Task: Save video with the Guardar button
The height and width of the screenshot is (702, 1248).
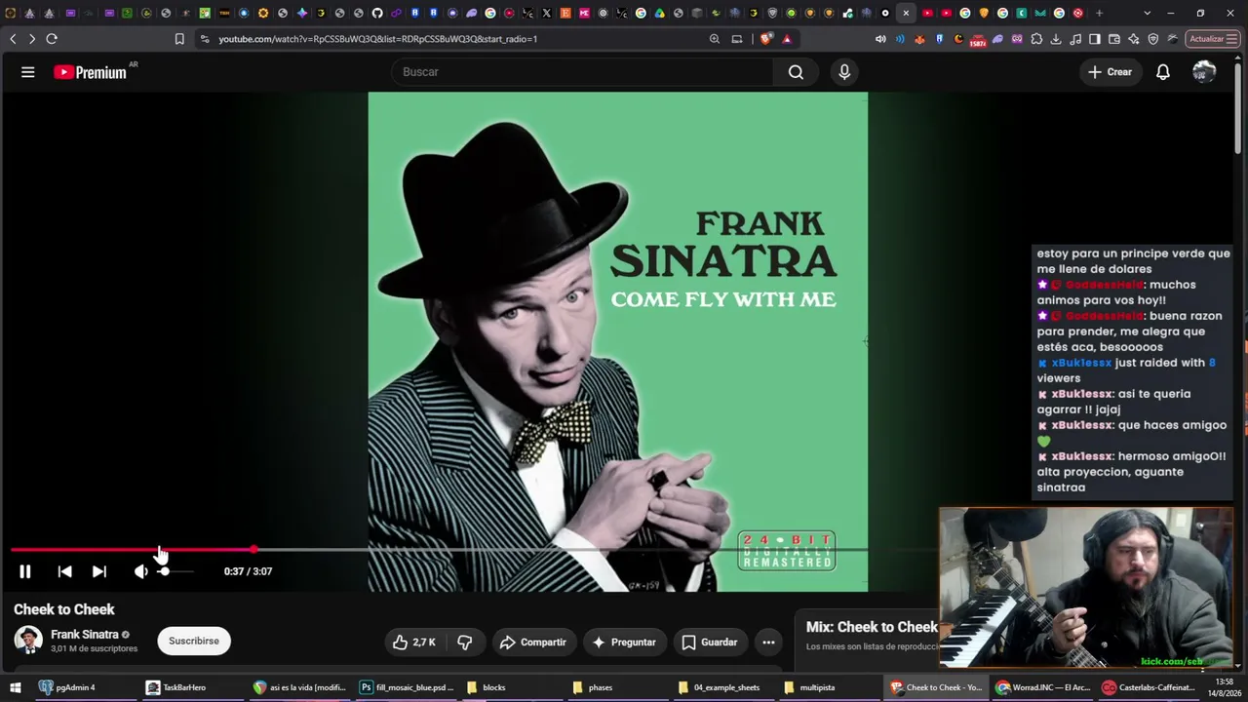Action: coord(709,642)
